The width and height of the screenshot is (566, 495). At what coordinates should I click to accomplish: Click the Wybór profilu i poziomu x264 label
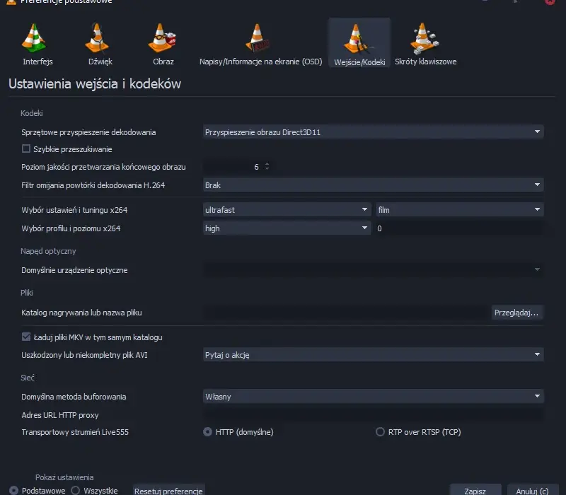[x=71, y=228]
